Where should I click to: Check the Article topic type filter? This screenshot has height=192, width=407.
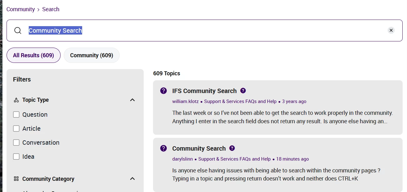coord(16,129)
